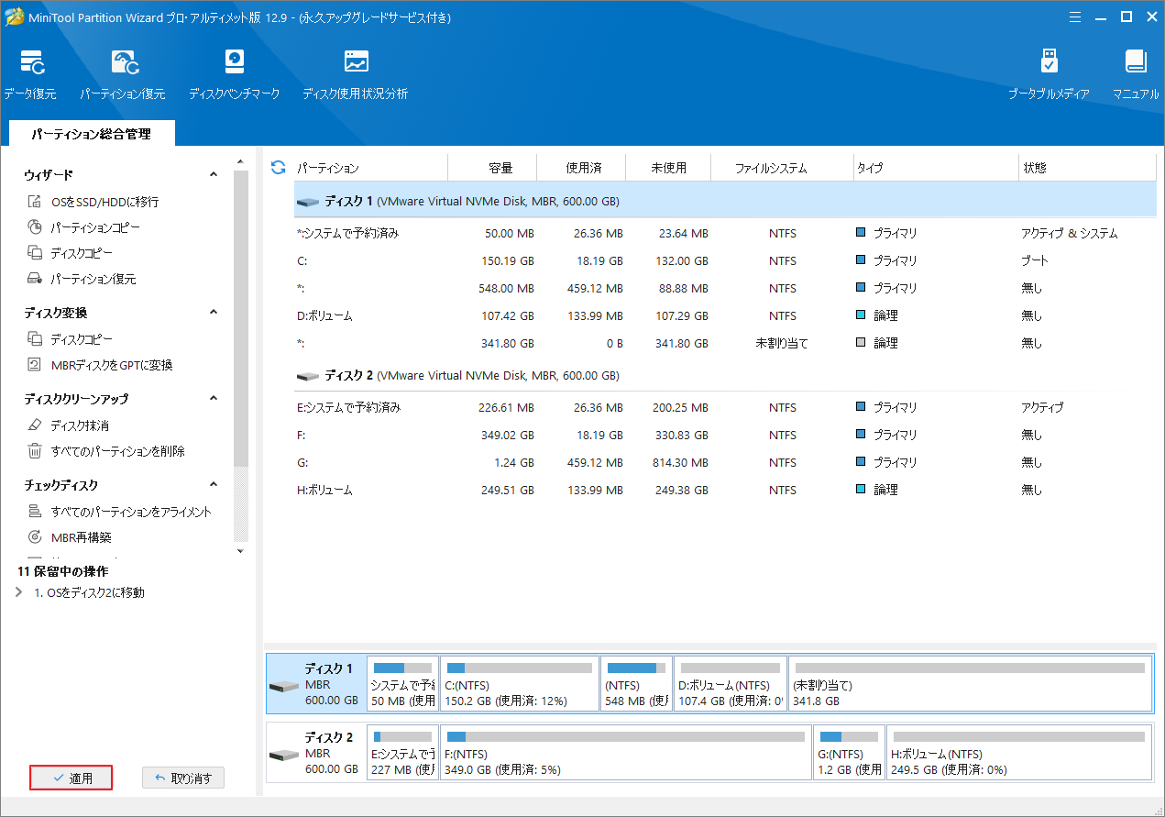Choose すべてのパーティションを削除

coord(117,451)
